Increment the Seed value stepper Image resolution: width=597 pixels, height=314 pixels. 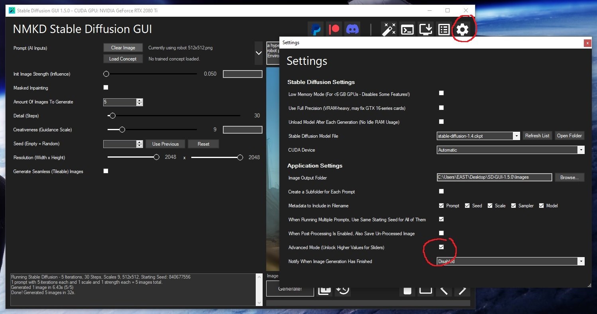139,142
